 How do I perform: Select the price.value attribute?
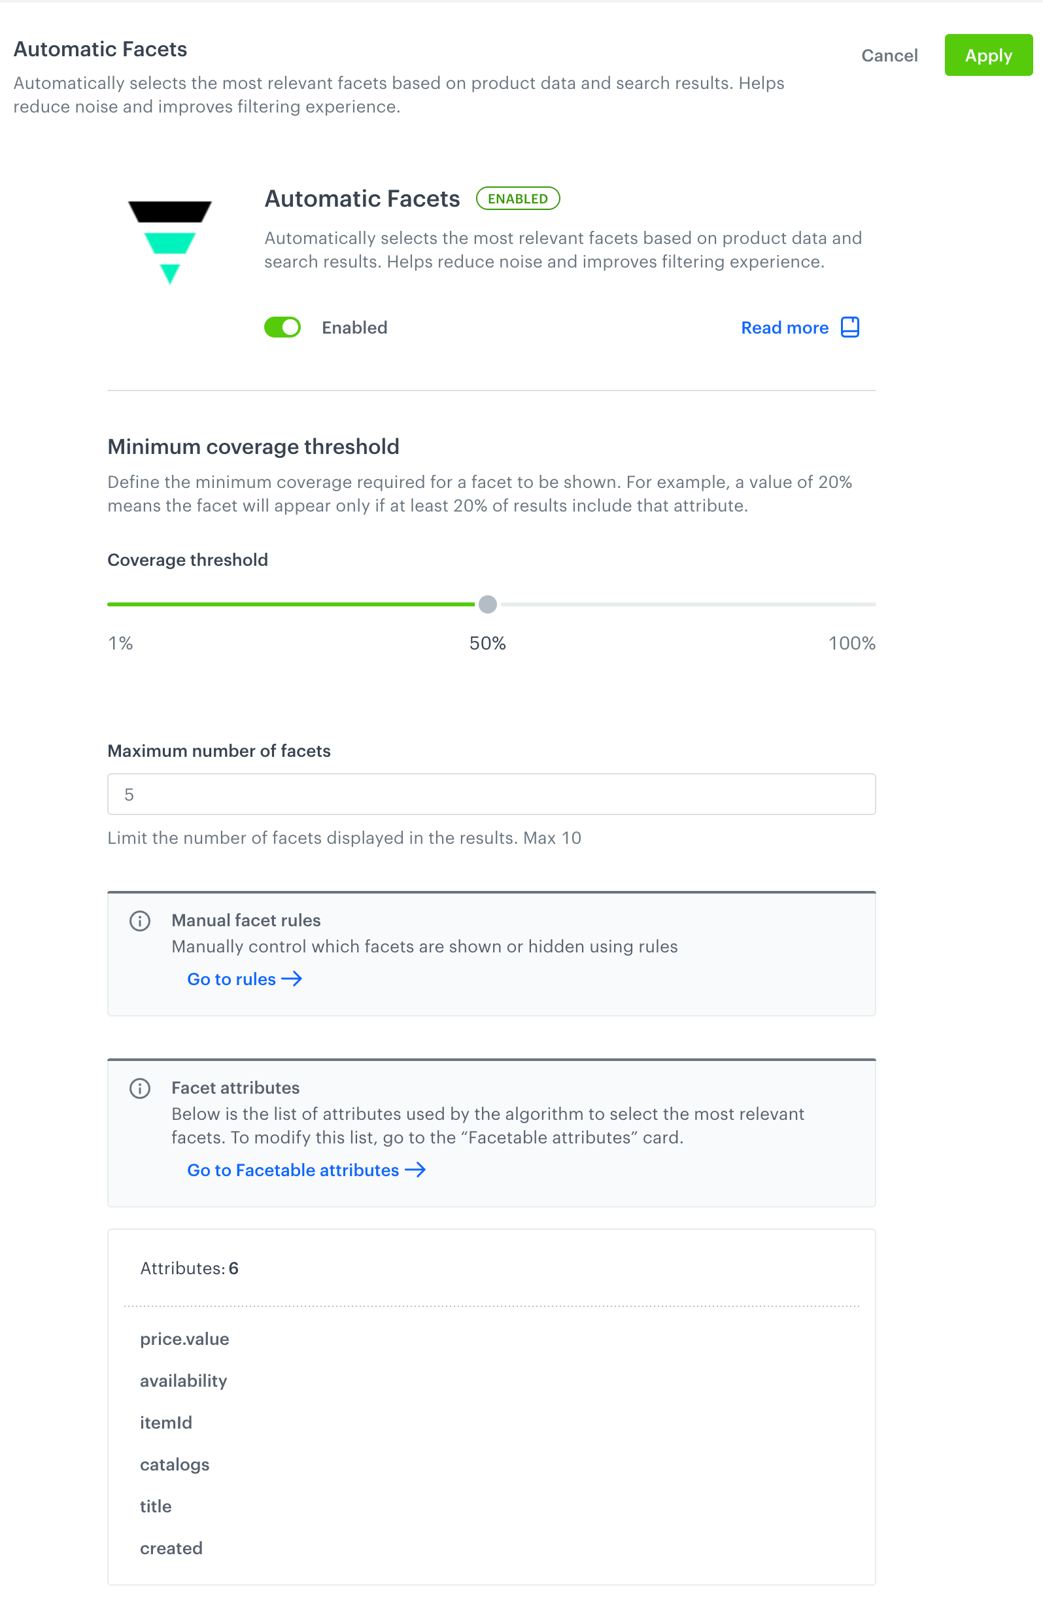tap(184, 1338)
